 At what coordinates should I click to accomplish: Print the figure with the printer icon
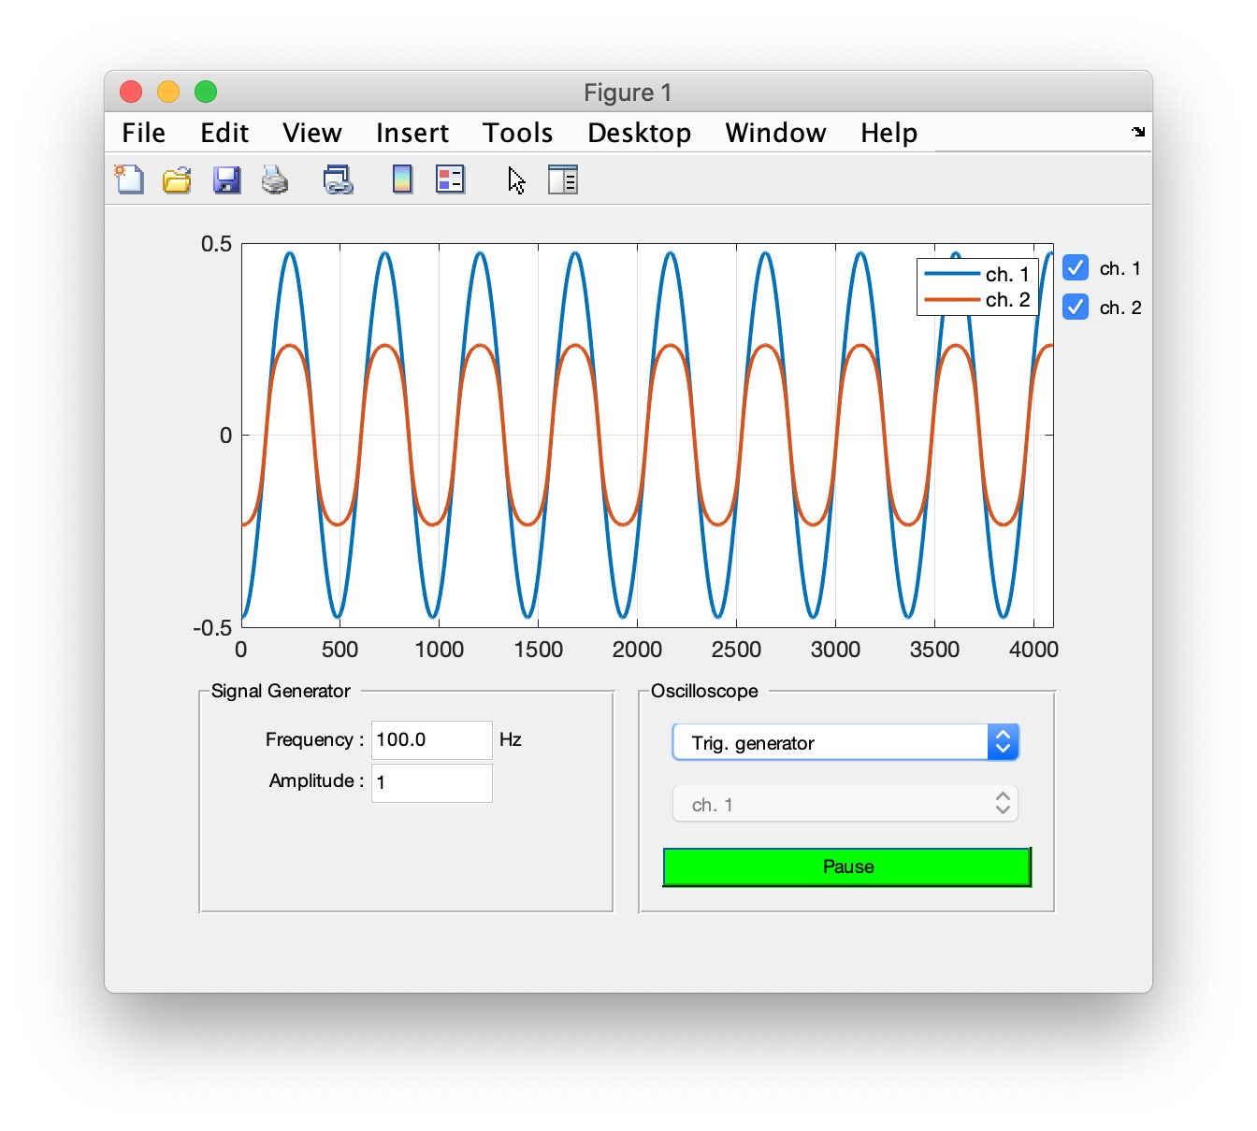275,179
